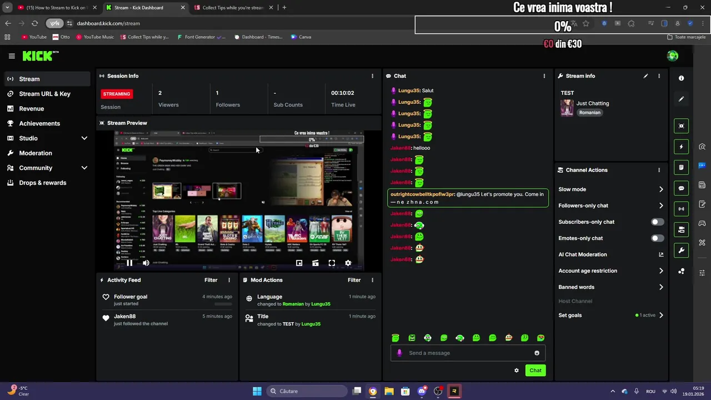Open the user avatar menu in Kick header
This screenshot has height=400, width=711.
673,56
